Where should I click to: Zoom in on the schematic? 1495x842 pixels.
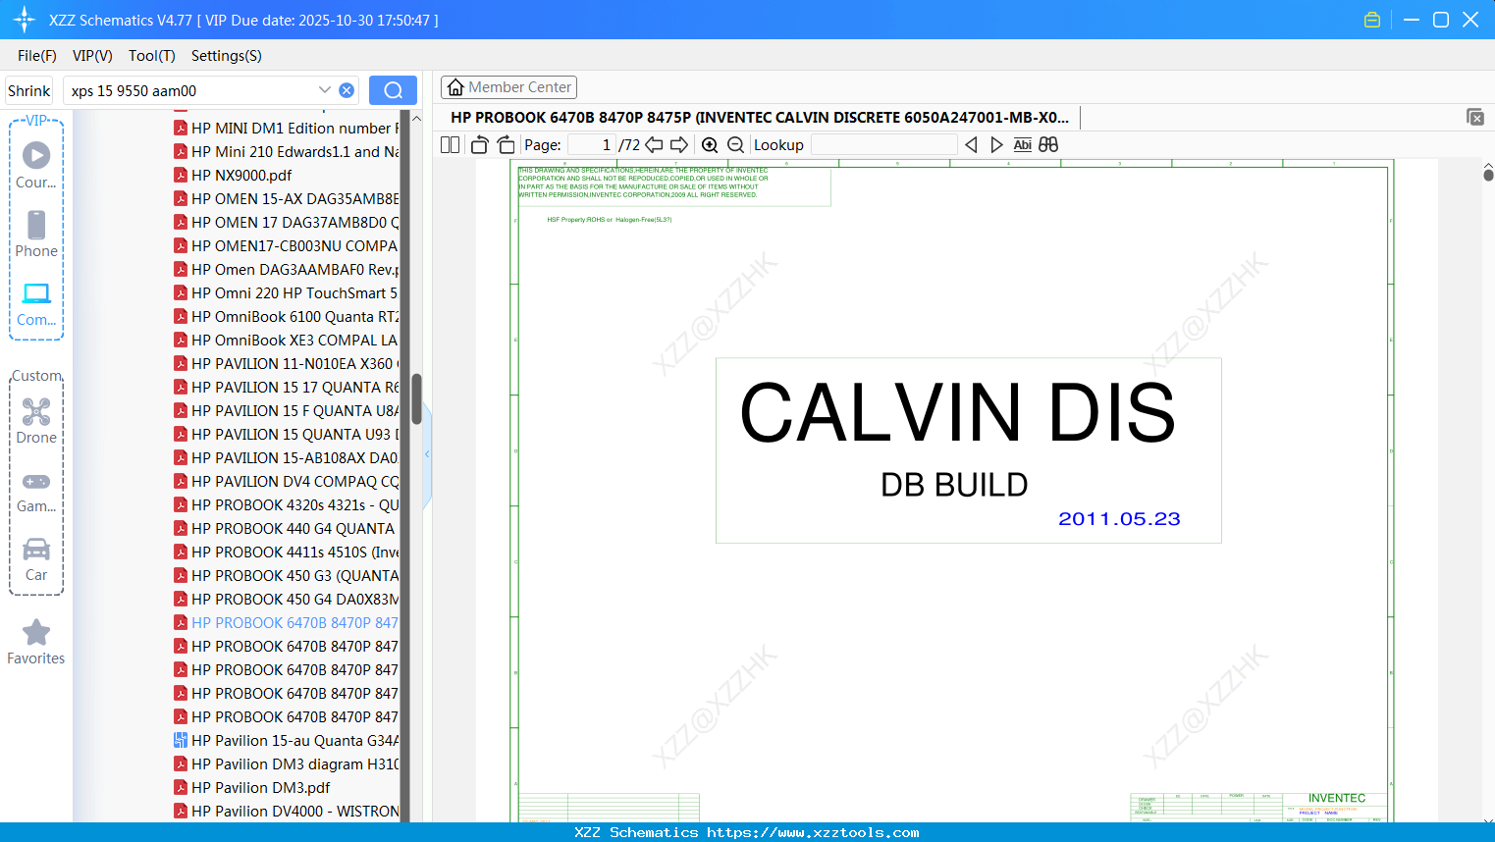point(710,145)
